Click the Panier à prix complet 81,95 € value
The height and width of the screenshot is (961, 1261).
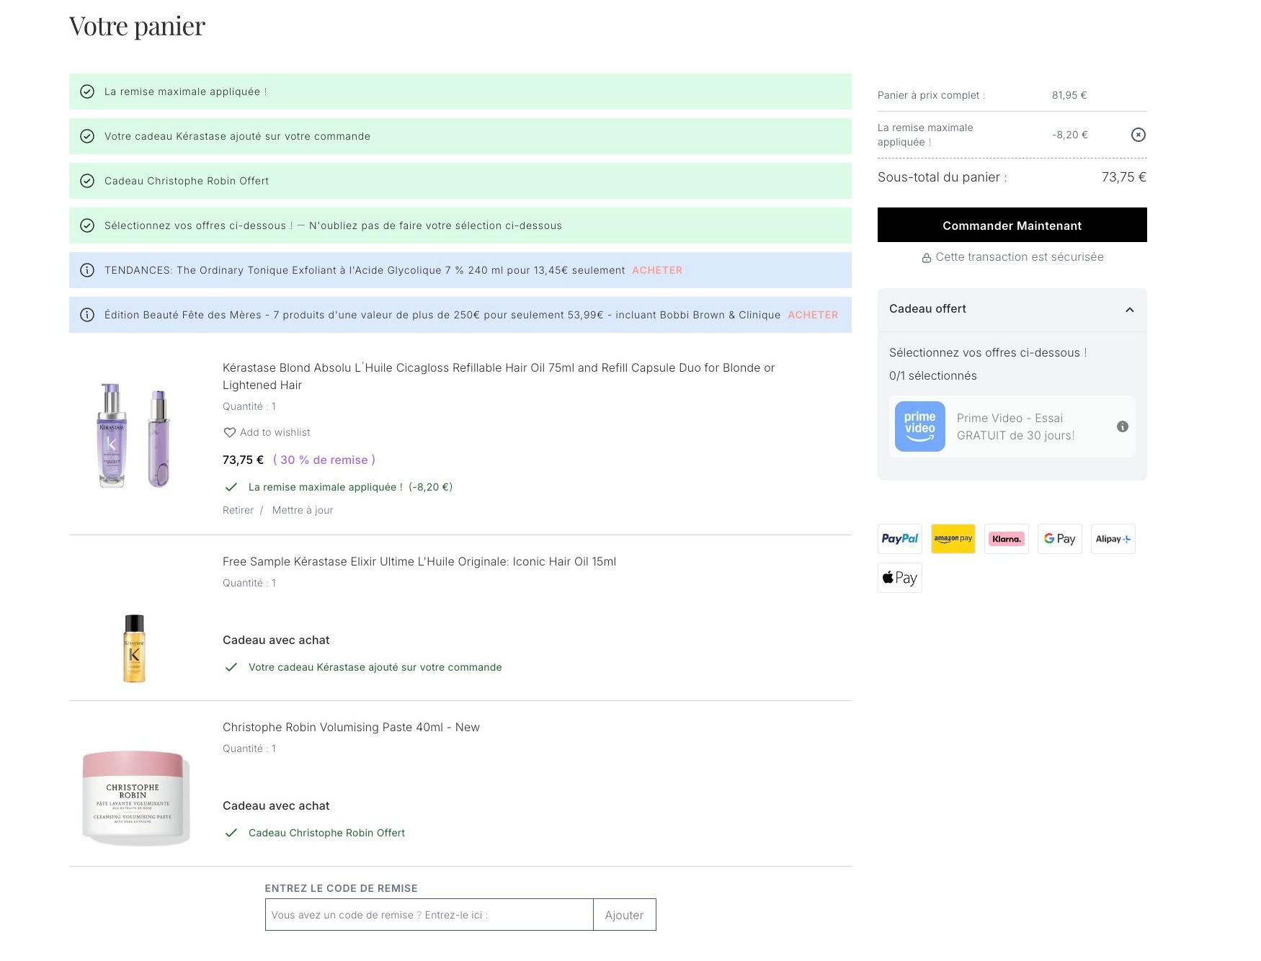pyautogui.click(x=1069, y=95)
